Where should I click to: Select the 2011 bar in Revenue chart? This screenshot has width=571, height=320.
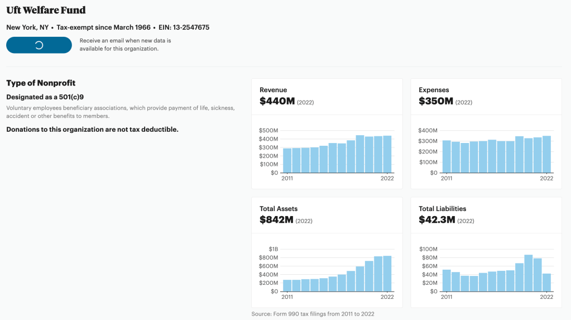pyautogui.click(x=287, y=161)
